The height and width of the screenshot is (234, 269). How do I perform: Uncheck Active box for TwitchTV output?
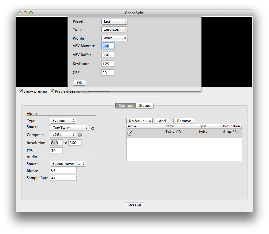pyautogui.click(x=130, y=134)
